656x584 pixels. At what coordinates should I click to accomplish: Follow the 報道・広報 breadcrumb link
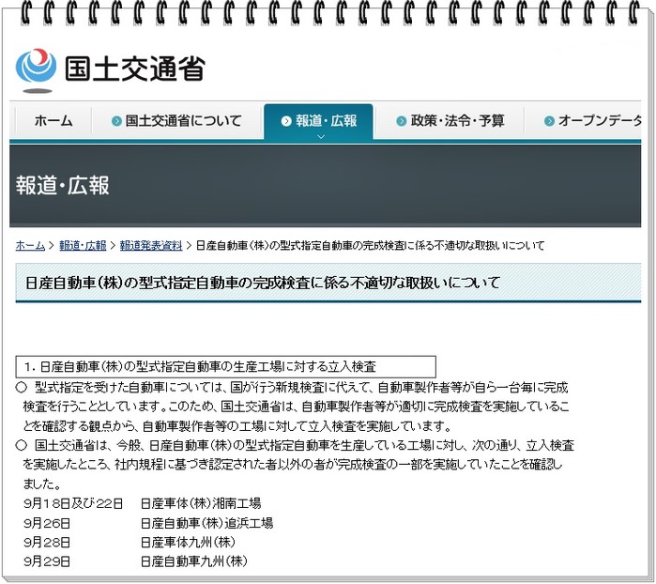click(83, 245)
